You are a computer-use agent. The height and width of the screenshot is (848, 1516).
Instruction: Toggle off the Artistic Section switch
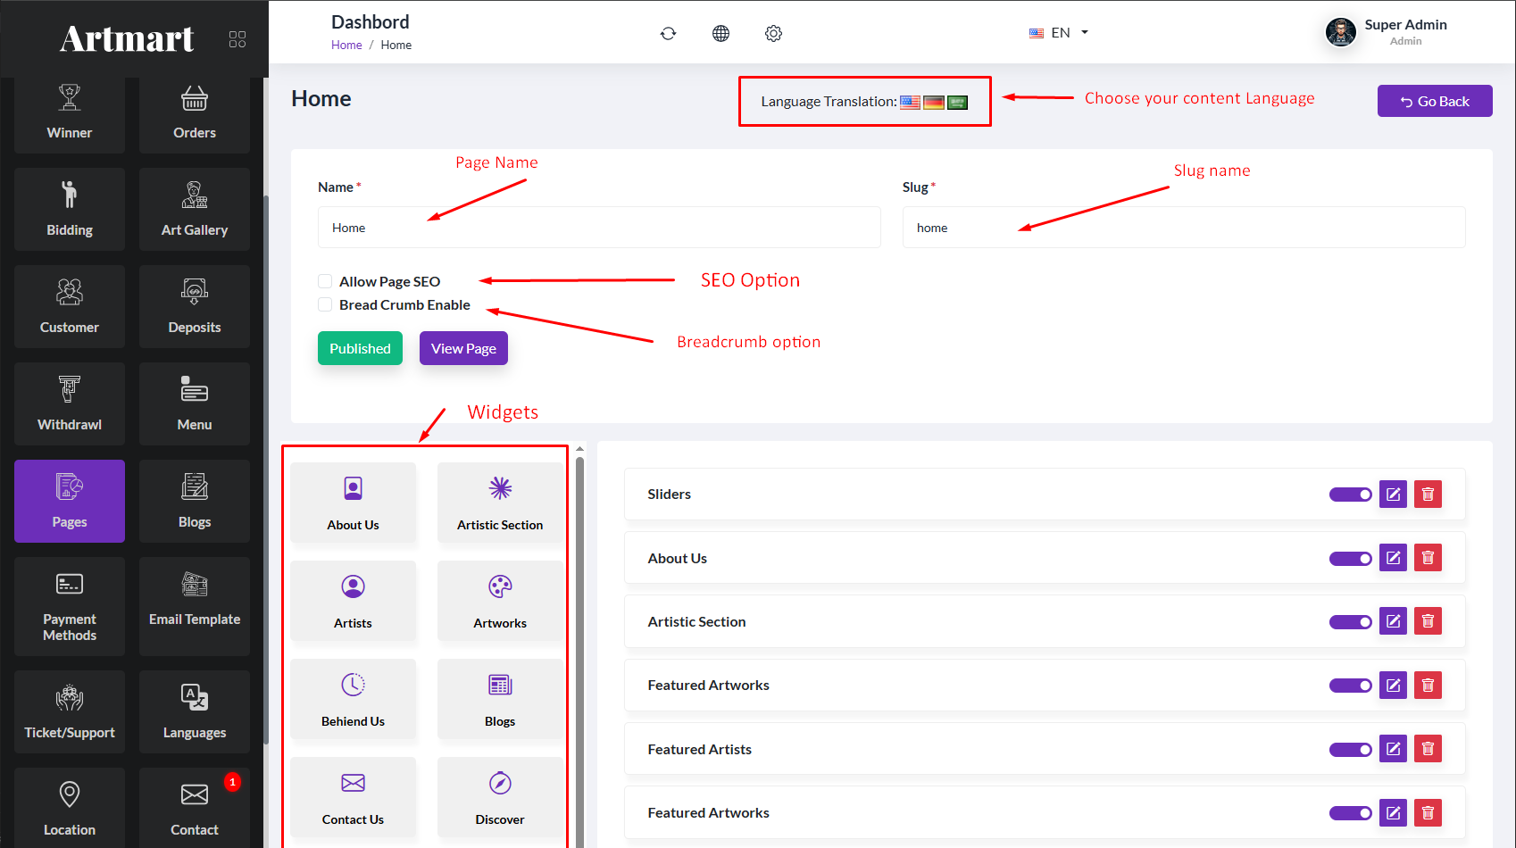point(1350,622)
